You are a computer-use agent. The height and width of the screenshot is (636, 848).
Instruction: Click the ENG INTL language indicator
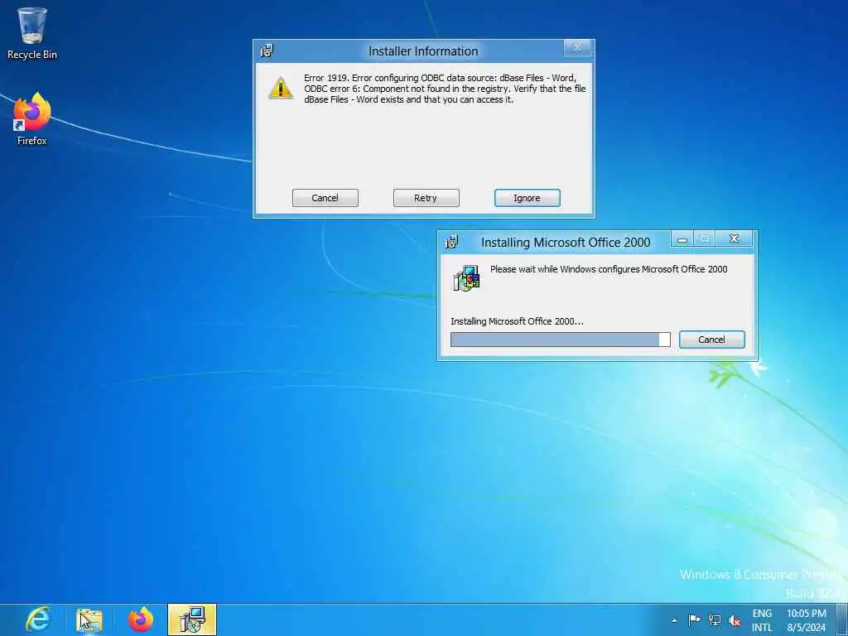click(762, 620)
